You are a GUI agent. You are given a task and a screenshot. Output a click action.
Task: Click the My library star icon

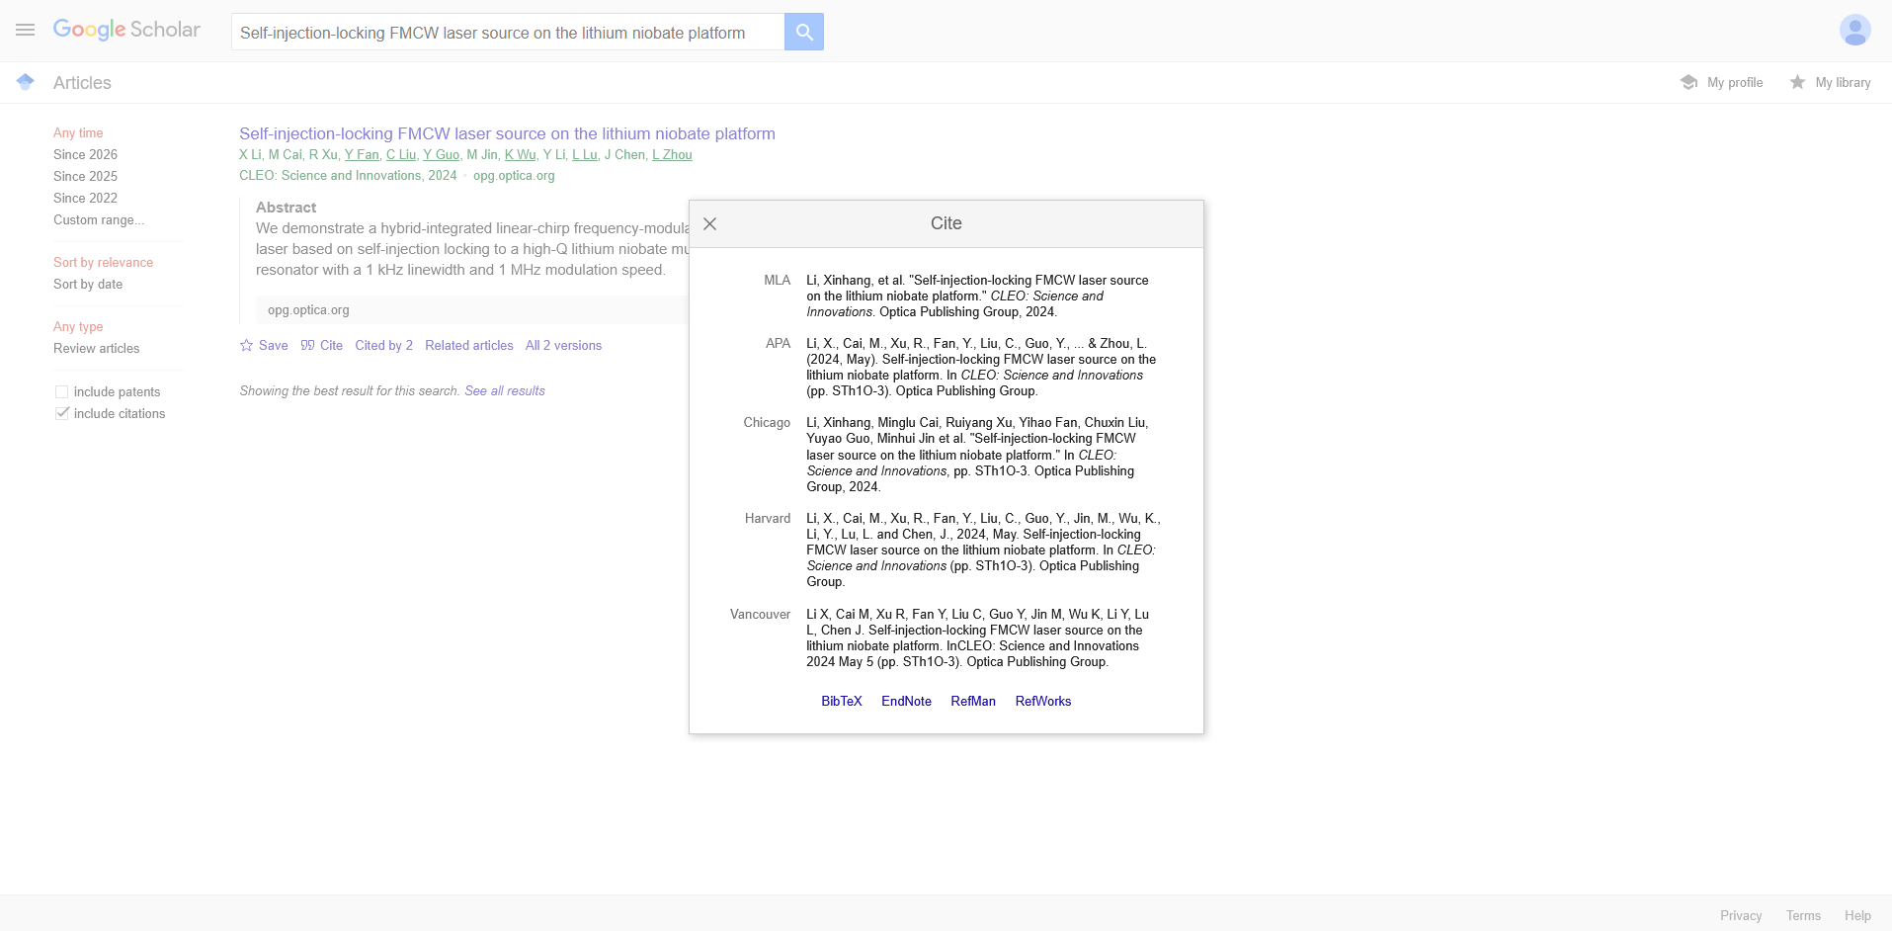[x=1797, y=82]
